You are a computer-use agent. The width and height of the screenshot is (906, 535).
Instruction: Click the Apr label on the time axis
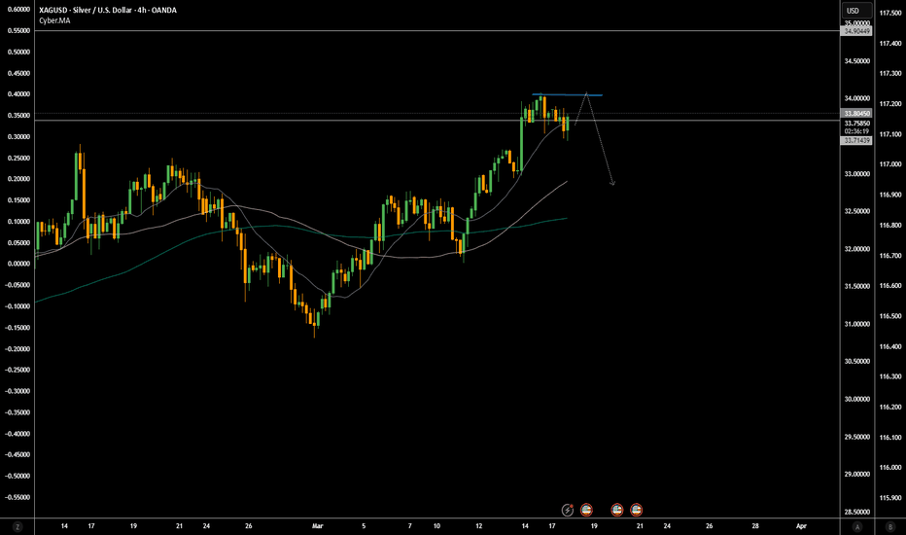click(801, 525)
